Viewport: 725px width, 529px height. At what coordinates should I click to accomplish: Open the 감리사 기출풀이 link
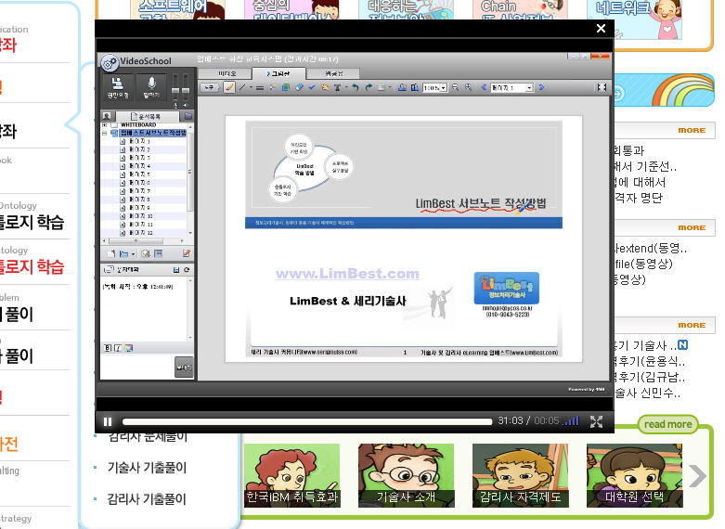[x=147, y=499]
